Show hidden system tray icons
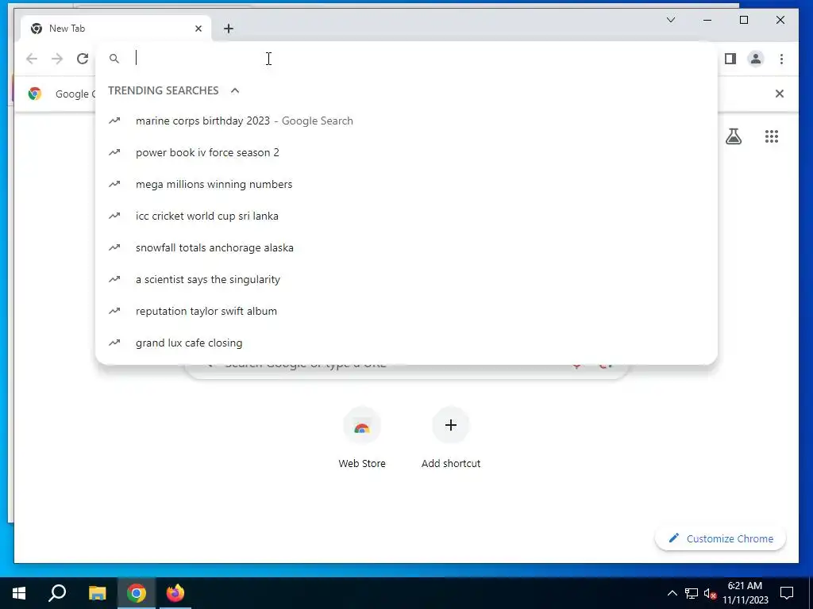 [672, 593]
